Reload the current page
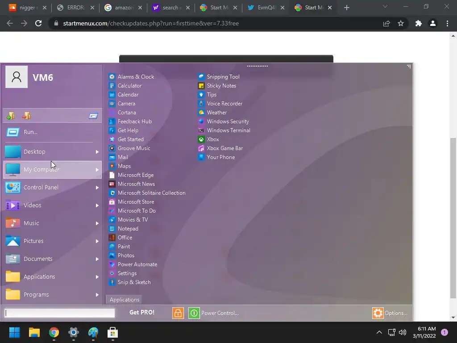The image size is (457, 343). pos(38,23)
